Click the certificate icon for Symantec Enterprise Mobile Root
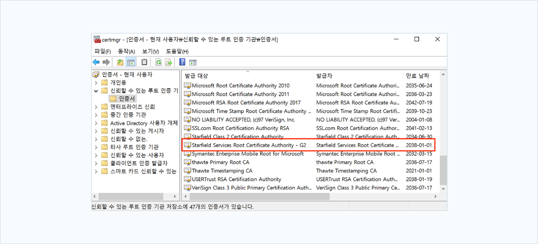Image resolution: width=538 pixels, height=244 pixels. coord(187,154)
